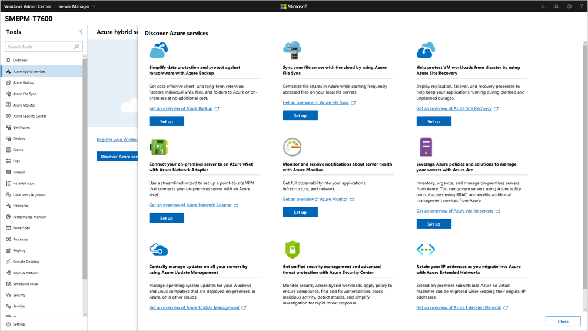Open Local users & groups tool

pos(42,194)
